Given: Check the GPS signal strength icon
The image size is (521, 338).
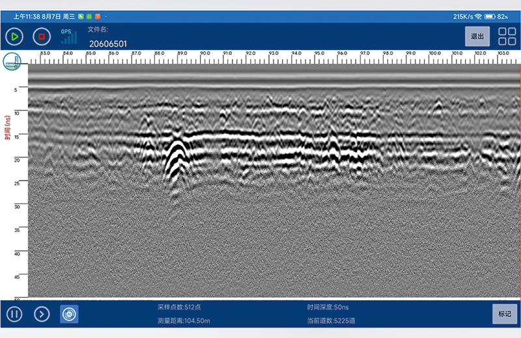Looking at the screenshot, I should pyautogui.click(x=68, y=36).
